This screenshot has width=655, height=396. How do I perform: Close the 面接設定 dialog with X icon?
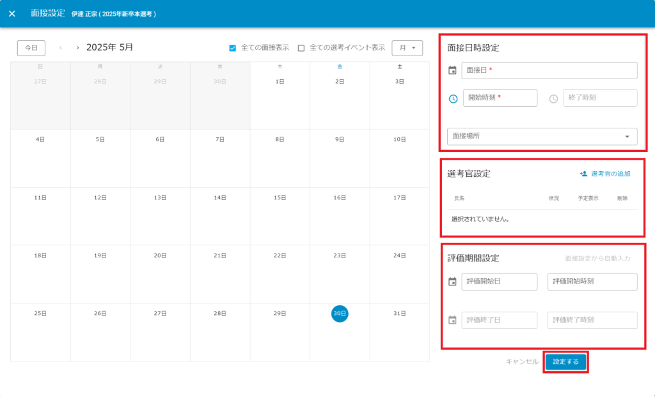(12, 13)
